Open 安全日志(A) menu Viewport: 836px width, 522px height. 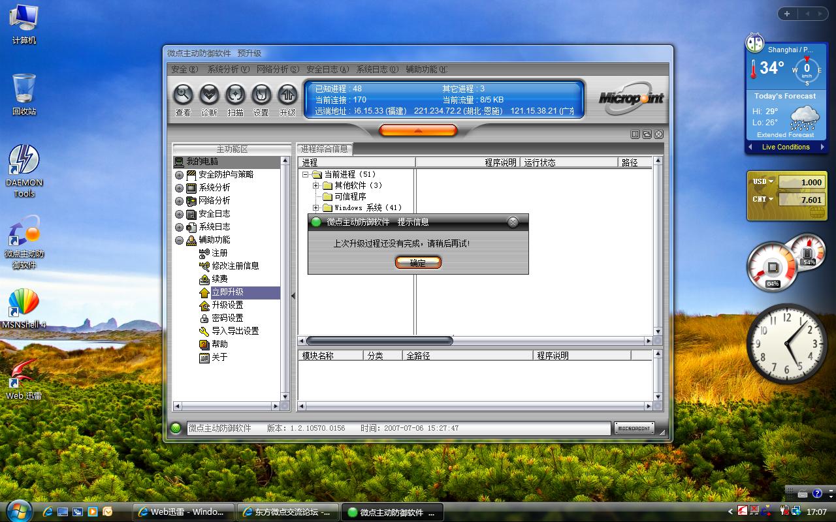coord(328,69)
